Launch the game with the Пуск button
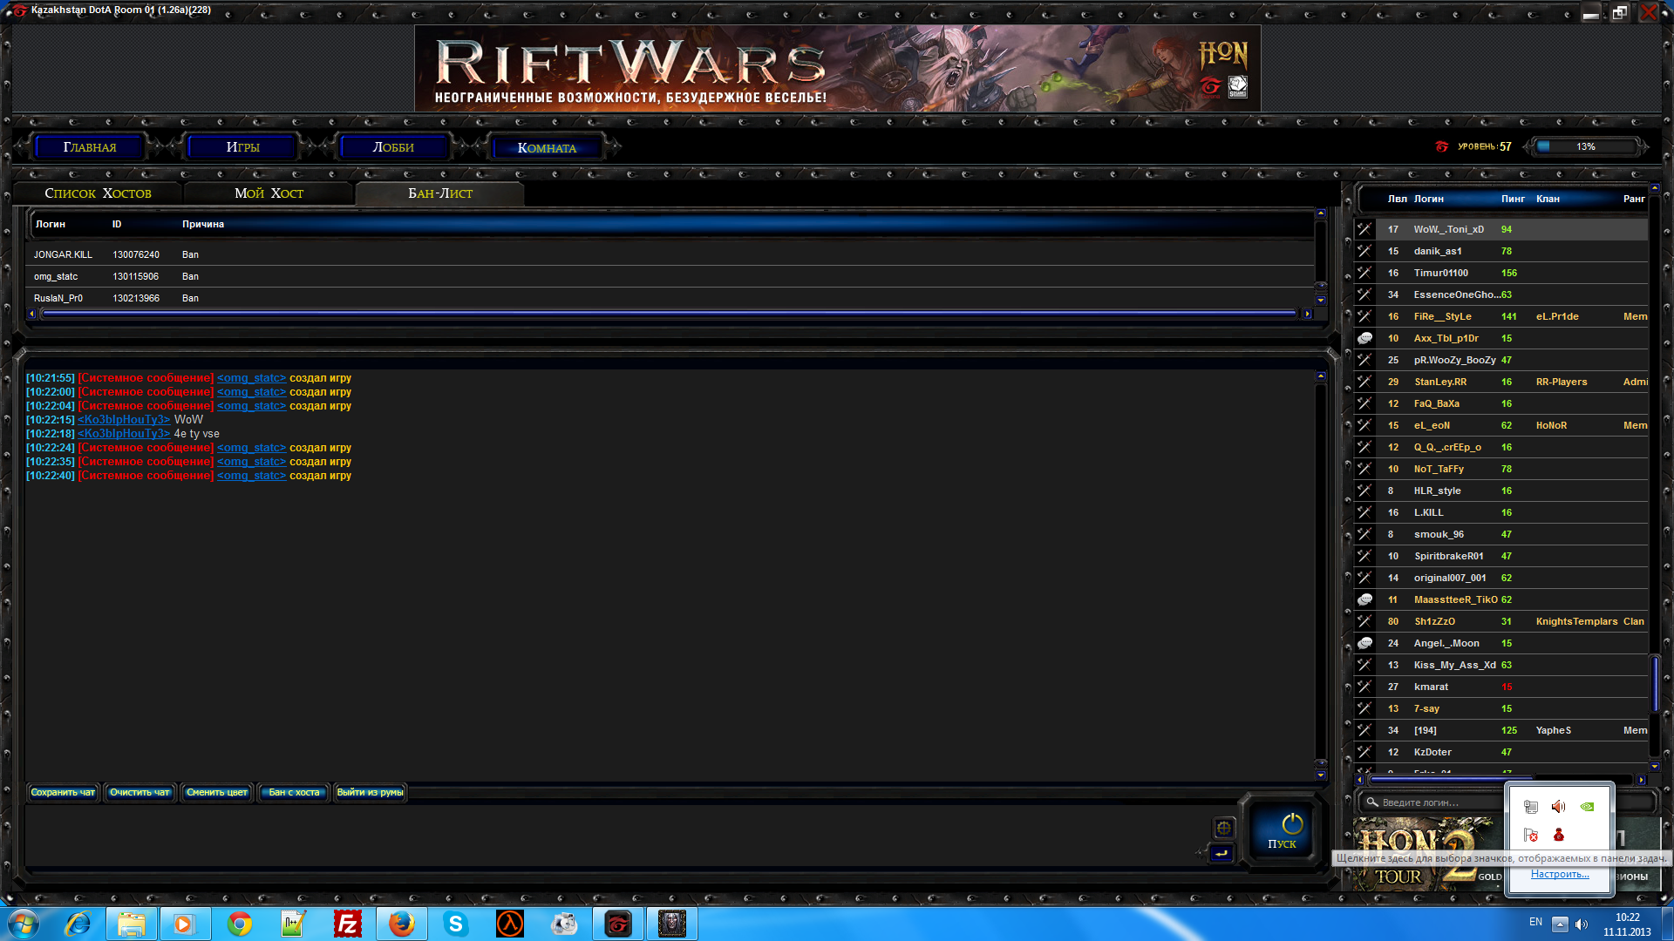This screenshot has height=941, width=1674. point(1283,831)
